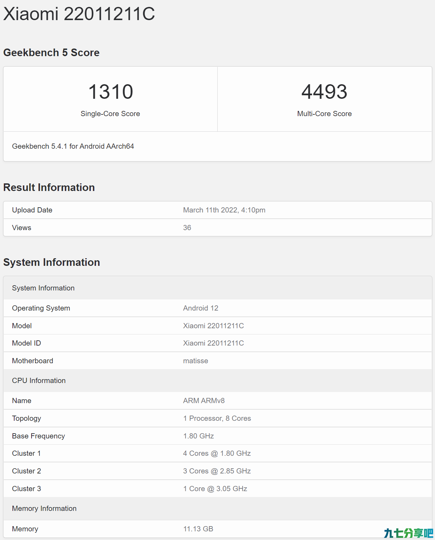Click the Views label
The image size is (435, 540).
coord(21,228)
